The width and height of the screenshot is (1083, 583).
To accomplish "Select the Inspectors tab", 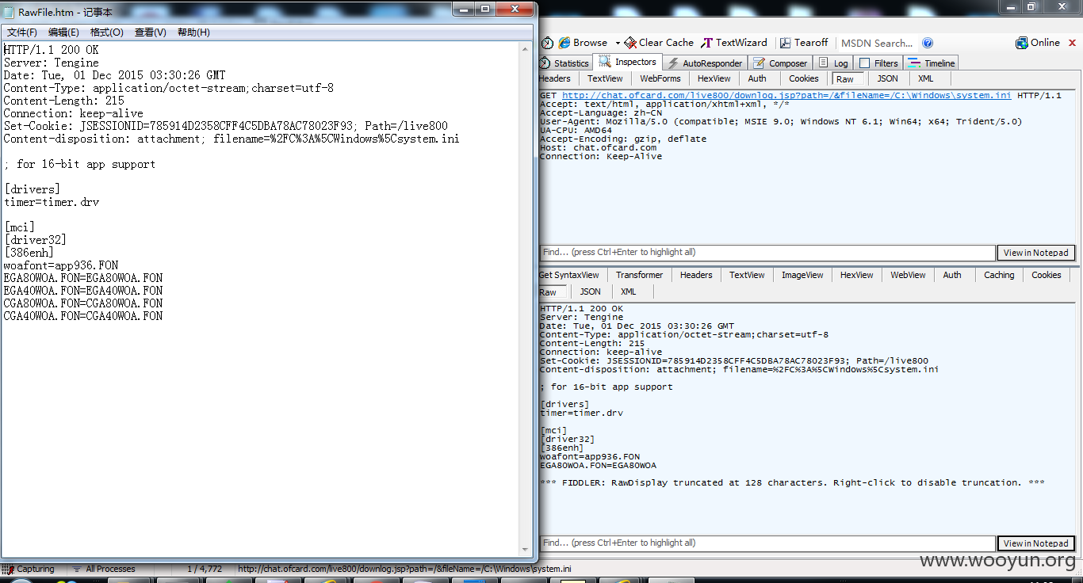I will [x=628, y=62].
